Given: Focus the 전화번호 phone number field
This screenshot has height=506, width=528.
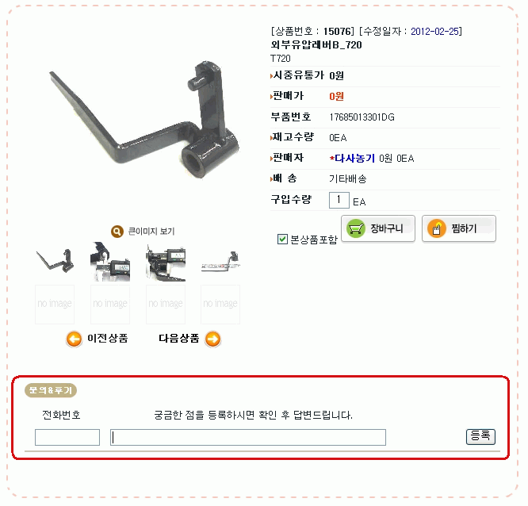Looking at the screenshot, I should [x=67, y=437].
